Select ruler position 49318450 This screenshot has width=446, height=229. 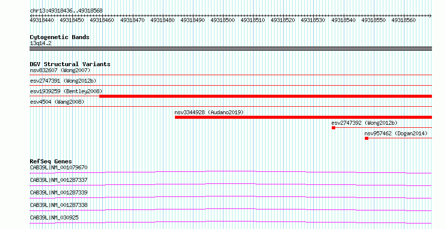click(72, 20)
